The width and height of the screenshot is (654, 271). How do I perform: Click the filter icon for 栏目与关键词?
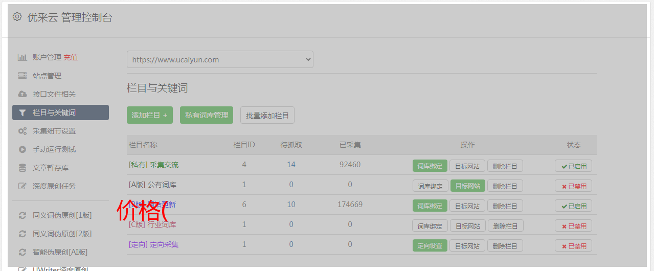tap(22, 112)
